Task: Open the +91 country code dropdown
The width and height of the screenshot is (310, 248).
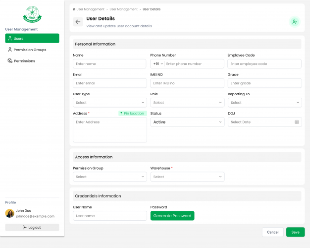Action: coord(158,64)
